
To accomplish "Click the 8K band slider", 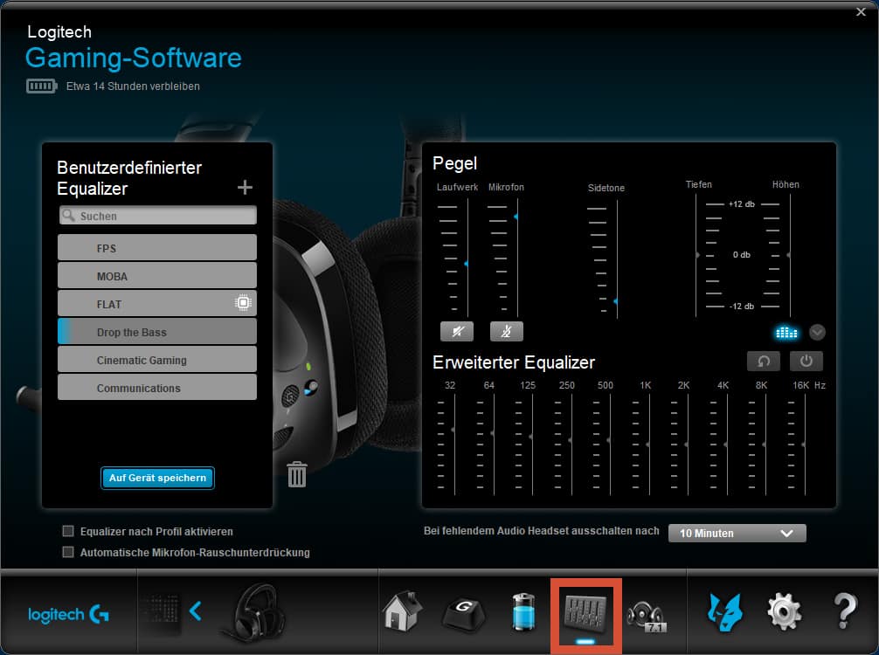I will (x=765, y=445).
